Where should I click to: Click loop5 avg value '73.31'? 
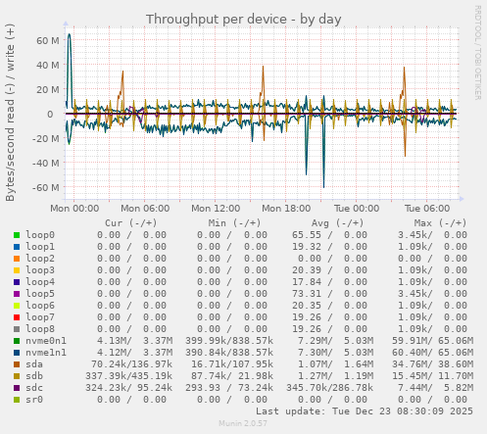pos(307,294)
